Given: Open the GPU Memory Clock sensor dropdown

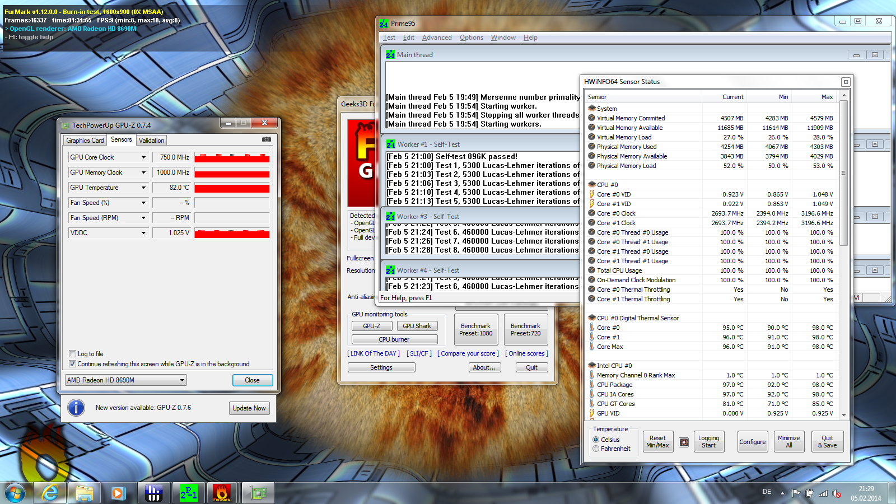Looking at the screenshot, I should pos(143,172).
